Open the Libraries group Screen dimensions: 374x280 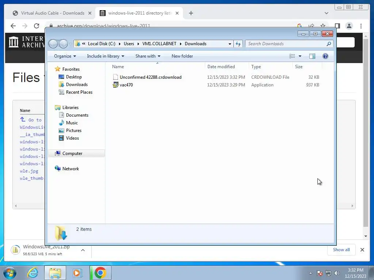point(70,108)
